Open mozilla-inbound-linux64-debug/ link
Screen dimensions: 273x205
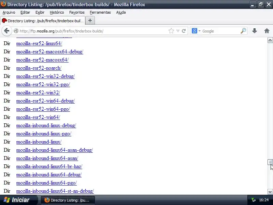point(49,175)
